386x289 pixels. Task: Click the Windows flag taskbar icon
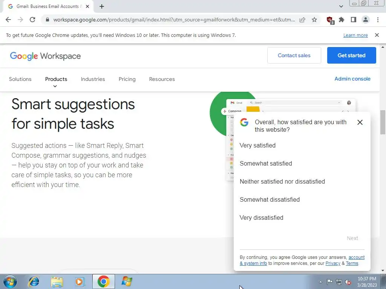(127, 281)
